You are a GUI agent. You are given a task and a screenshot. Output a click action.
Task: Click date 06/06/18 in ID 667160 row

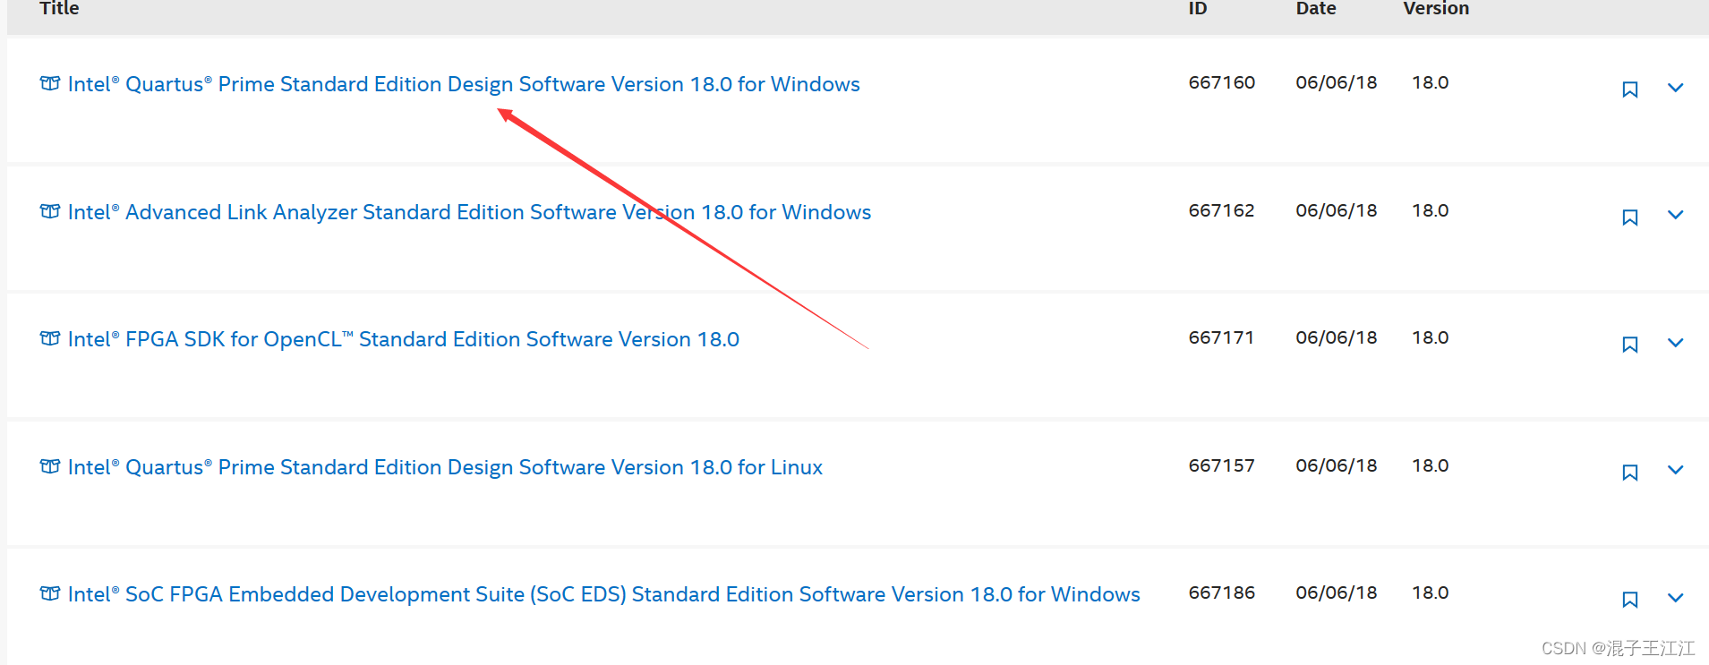1337,82
